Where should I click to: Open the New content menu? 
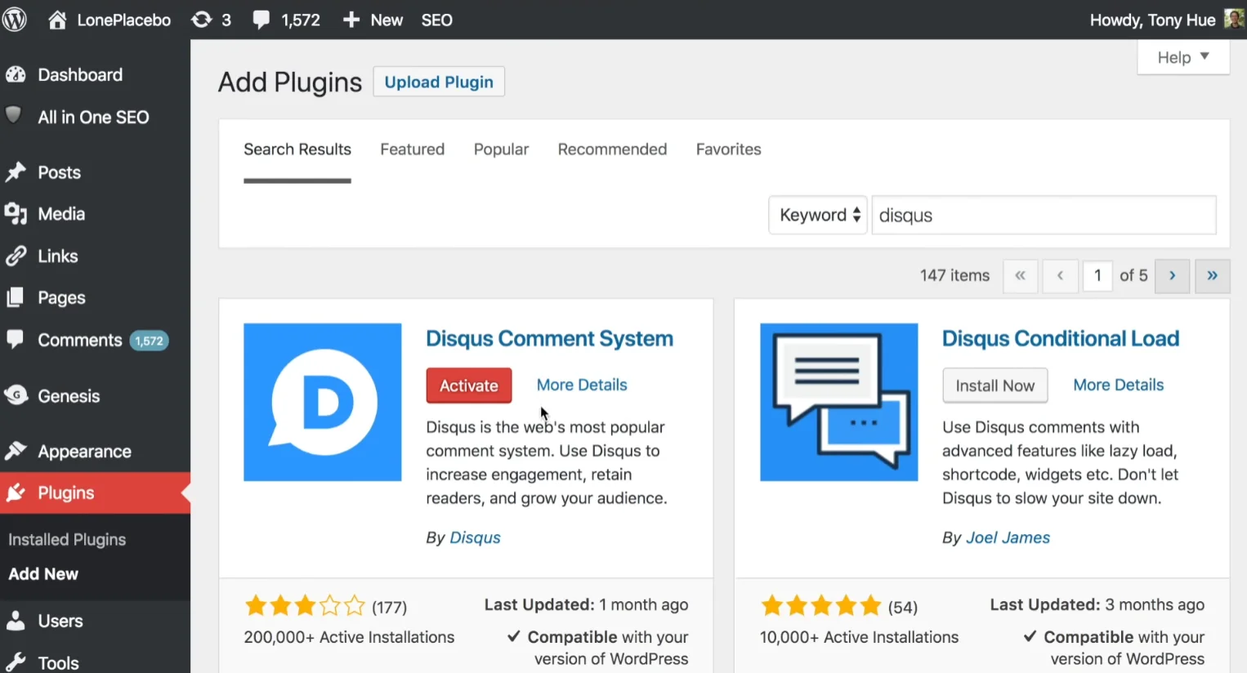[373, 20]
